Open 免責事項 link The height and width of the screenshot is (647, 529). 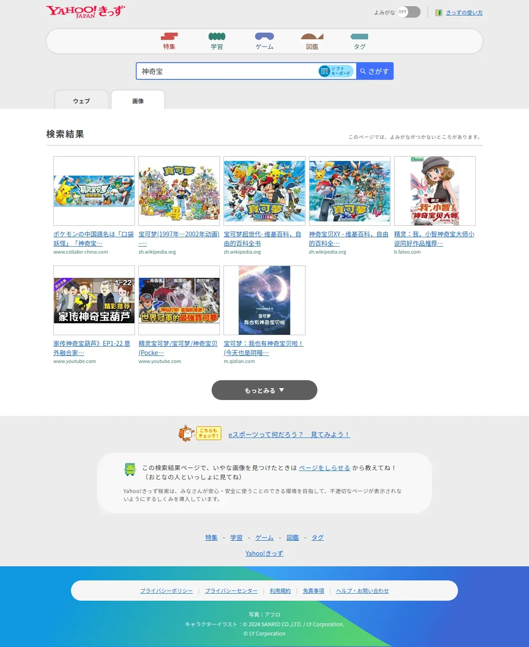coord(313,591)
